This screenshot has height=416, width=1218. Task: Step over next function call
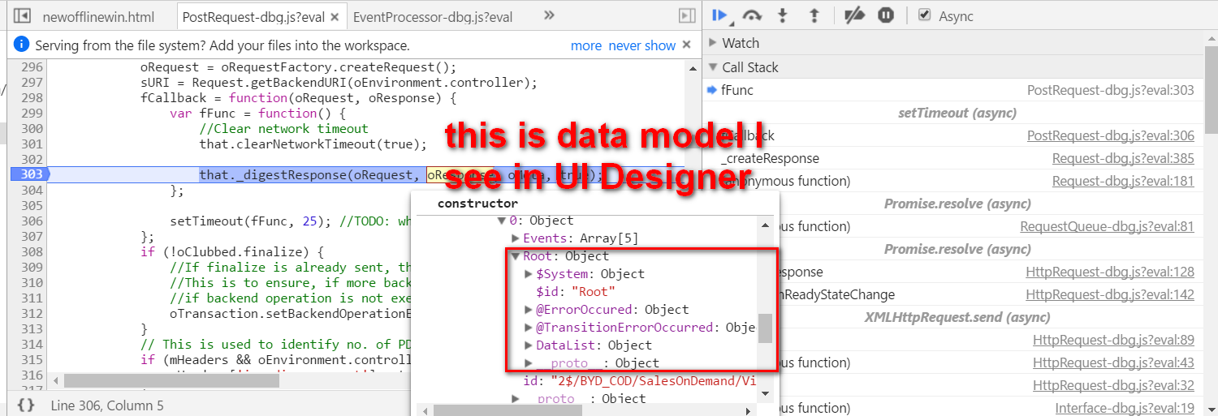753,15
